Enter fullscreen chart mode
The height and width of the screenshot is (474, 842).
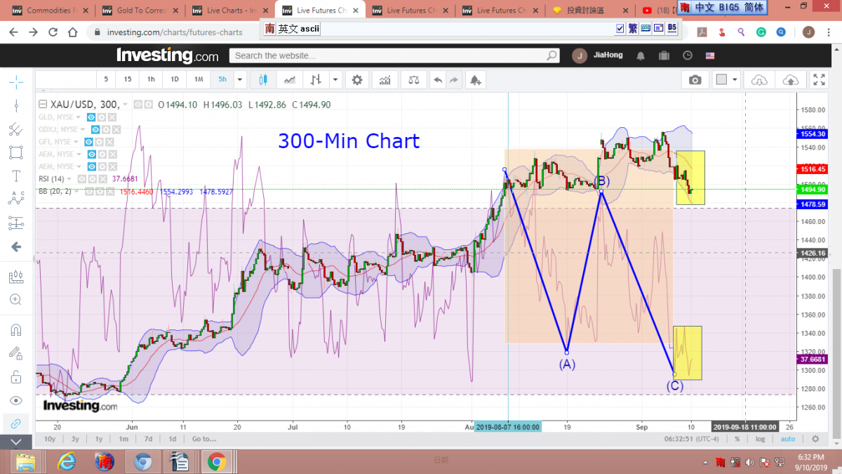(819, 80)
